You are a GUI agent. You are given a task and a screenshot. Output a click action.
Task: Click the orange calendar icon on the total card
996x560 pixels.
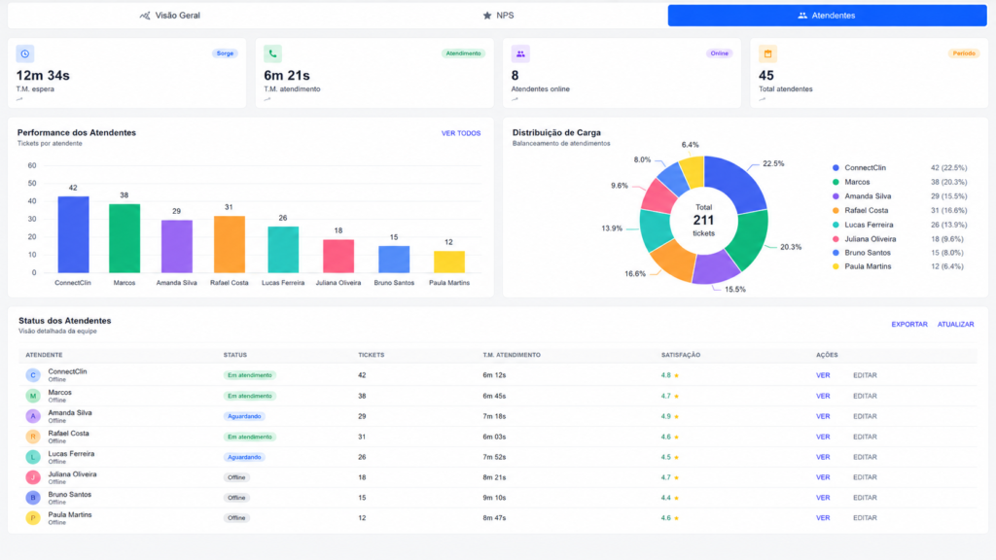coord(767,54)
